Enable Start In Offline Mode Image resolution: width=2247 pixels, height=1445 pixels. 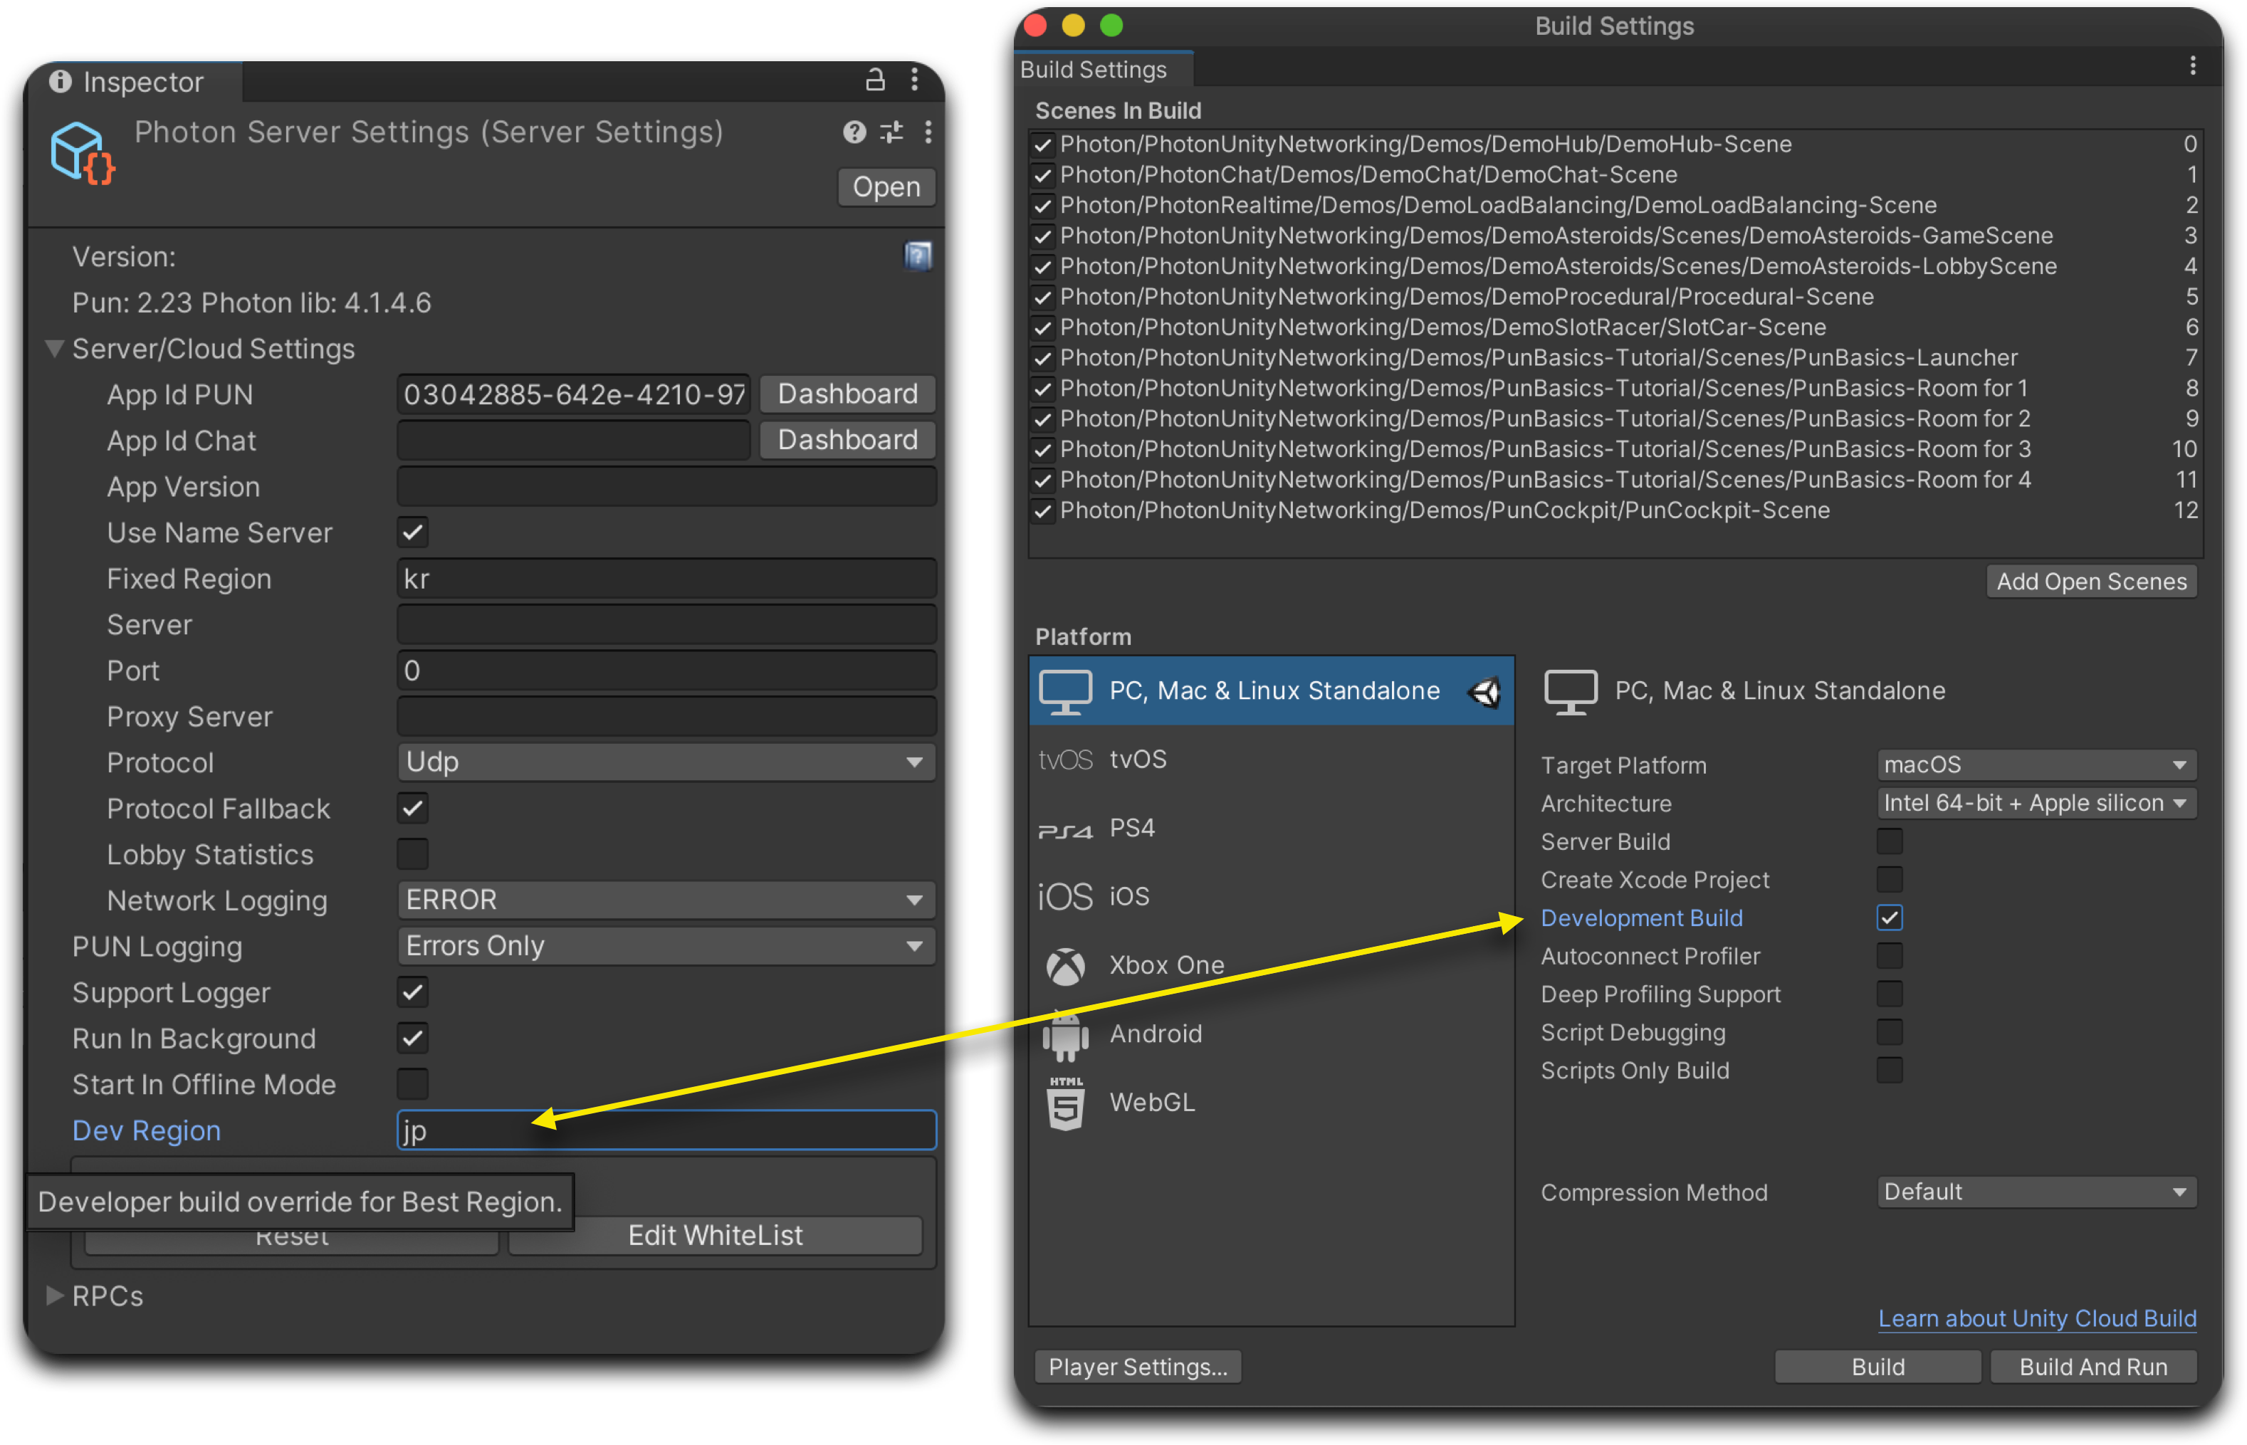[413, 1083]
